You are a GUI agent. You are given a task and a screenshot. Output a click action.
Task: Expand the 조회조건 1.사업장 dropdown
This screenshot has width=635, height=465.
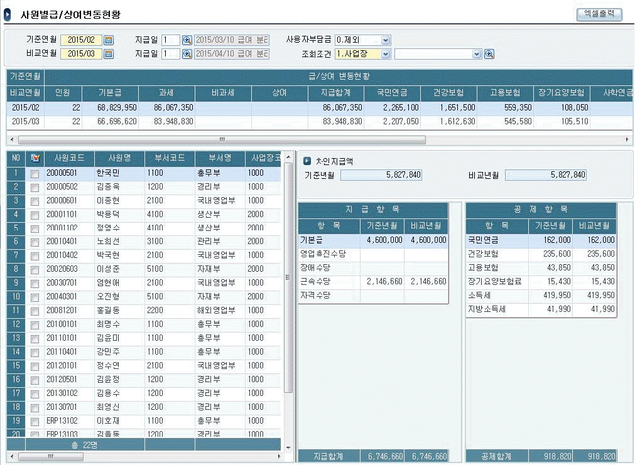click(385, 54)
